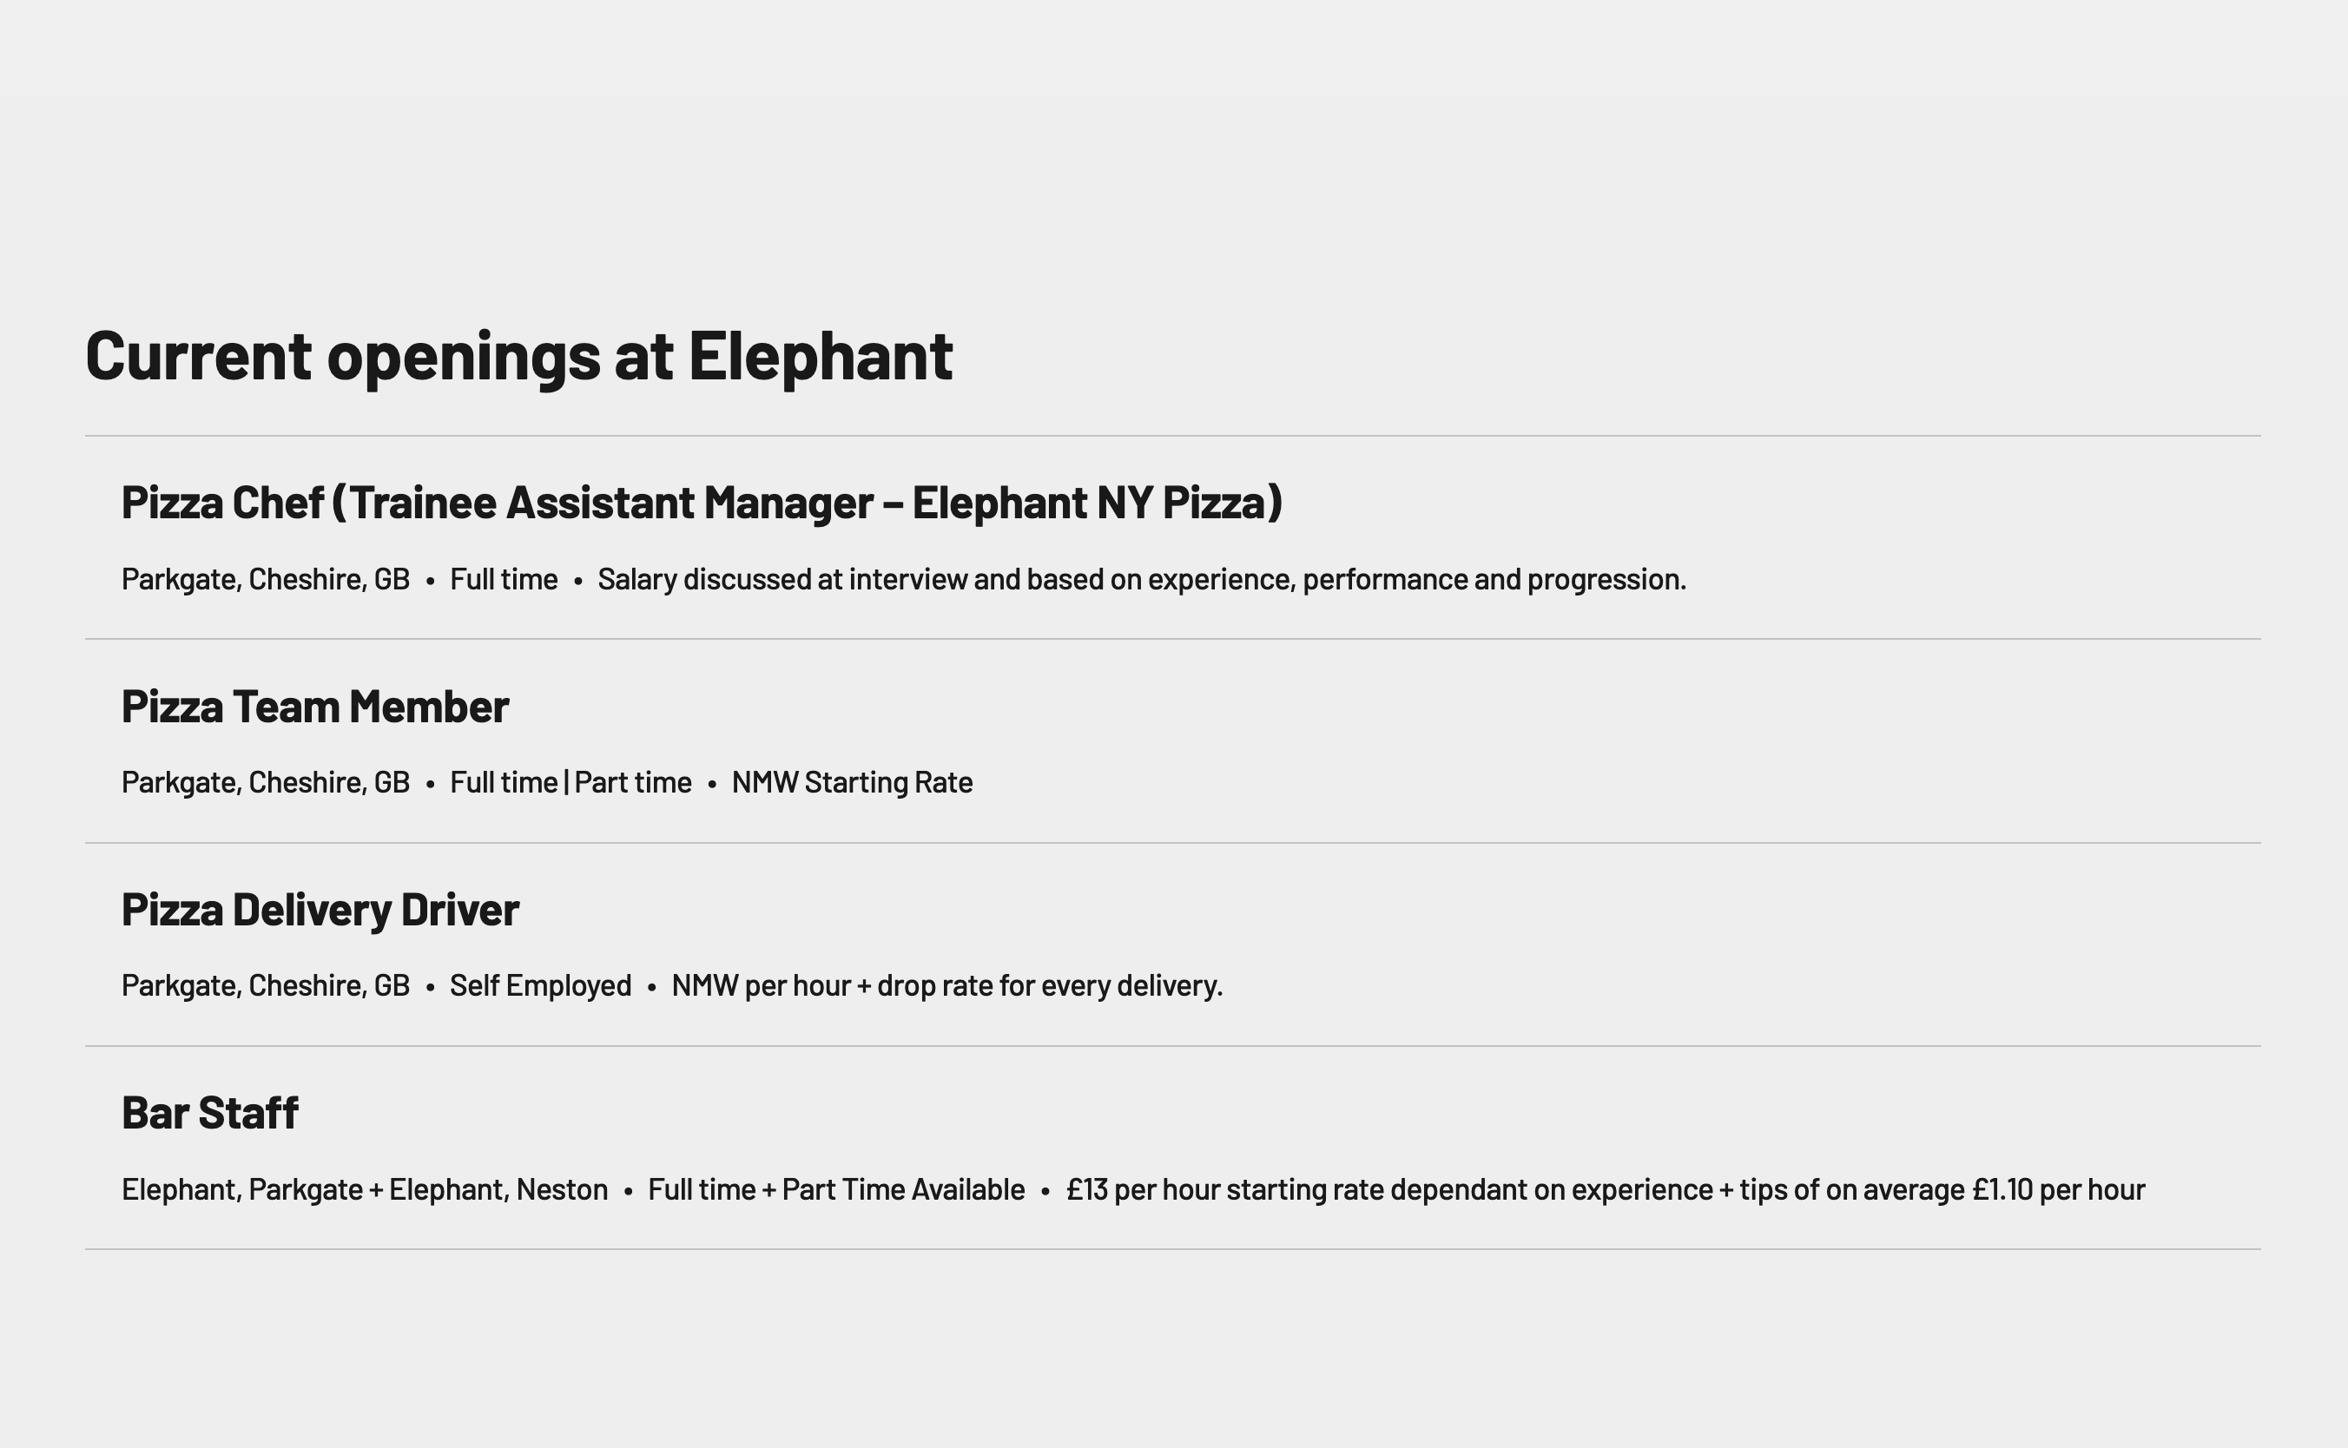
Task: Click Full time + Part Time Available text
Action: pos(836,1189)
